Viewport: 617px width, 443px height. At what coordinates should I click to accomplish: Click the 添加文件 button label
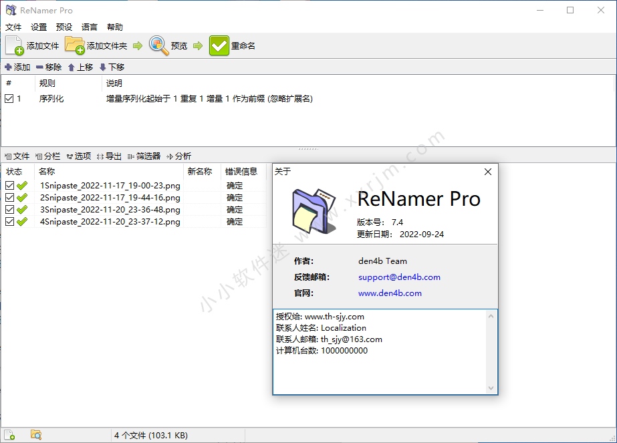(43, 46)
